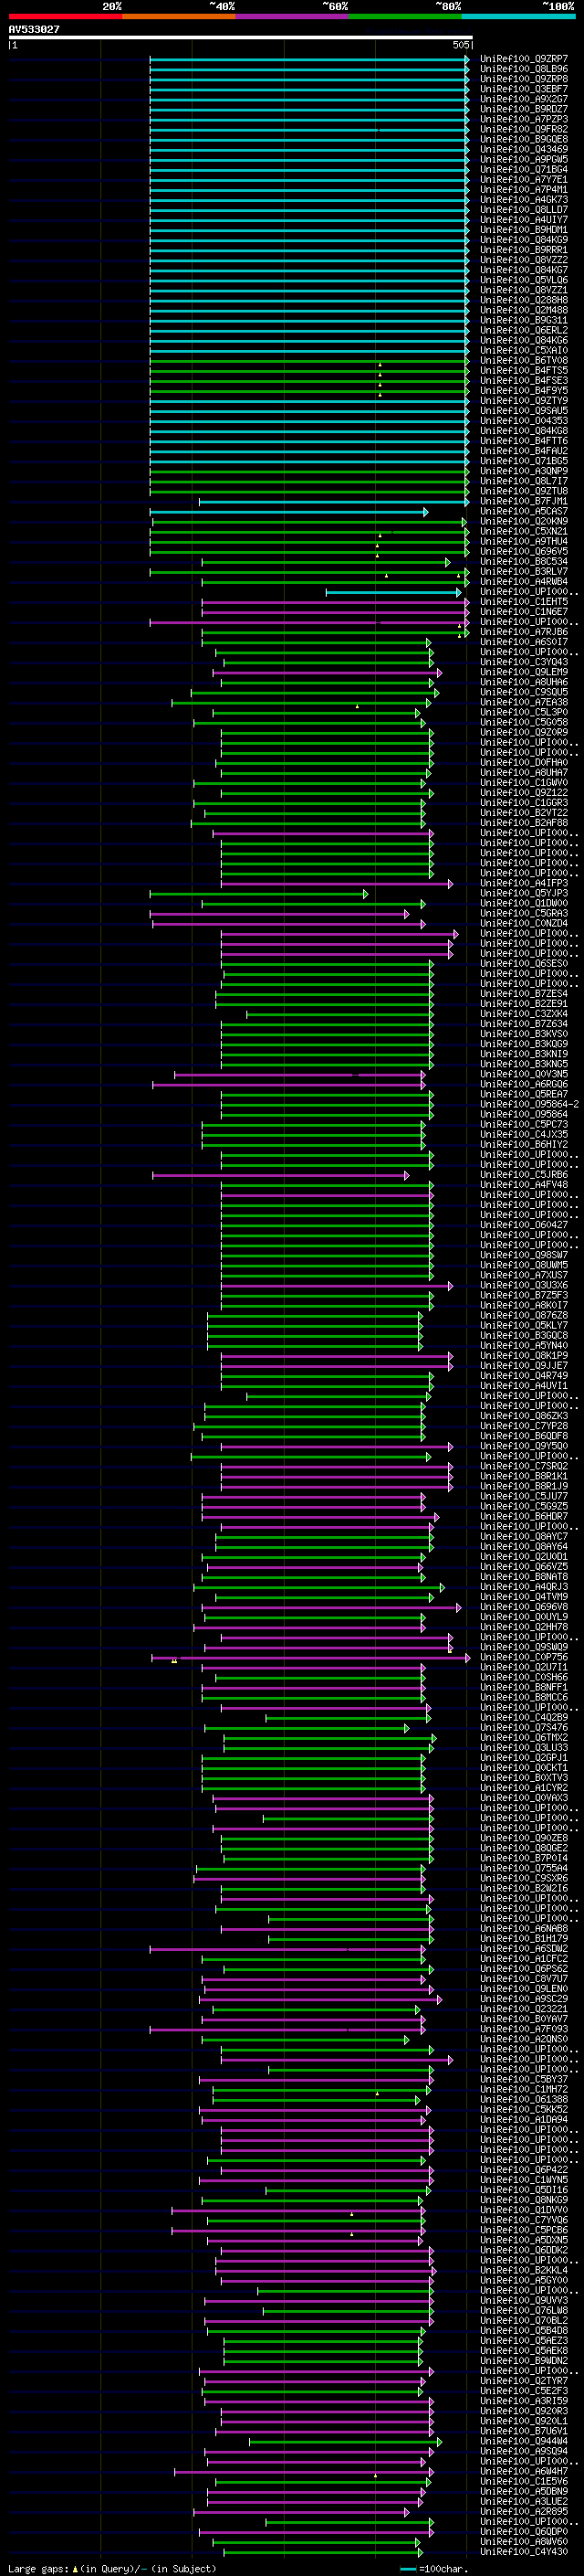Select hit label UniRef100_Q9SAU5
The width and height of the screenshot is (584, 2576).
coord(524,411)
